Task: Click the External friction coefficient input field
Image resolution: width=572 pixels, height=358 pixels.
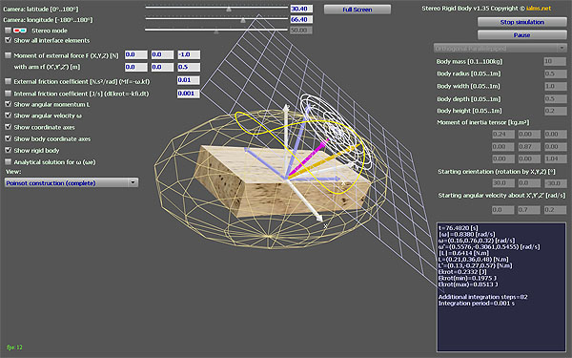Action: click(x=188, y=80)
